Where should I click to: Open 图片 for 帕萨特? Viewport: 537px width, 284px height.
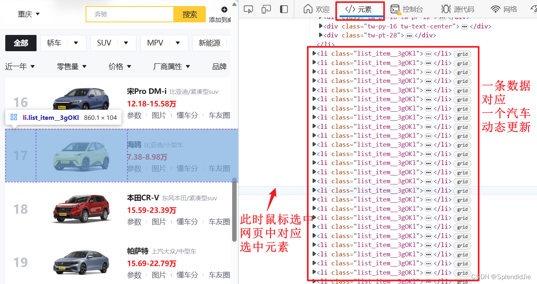159,275
